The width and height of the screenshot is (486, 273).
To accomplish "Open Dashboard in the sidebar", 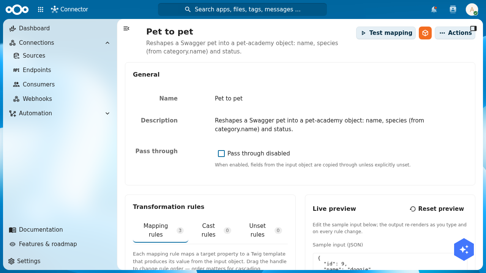I will [60, 28].
